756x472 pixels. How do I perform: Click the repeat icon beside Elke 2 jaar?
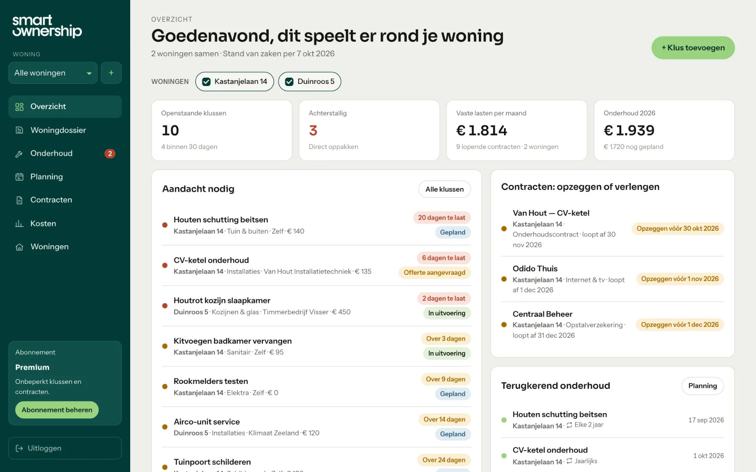(570, 425)
